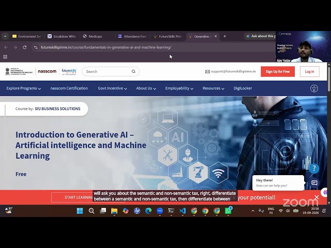Click the Hey there! chat bubble
Viewport: 331px width, 248px height.
[x=278, y=182]
